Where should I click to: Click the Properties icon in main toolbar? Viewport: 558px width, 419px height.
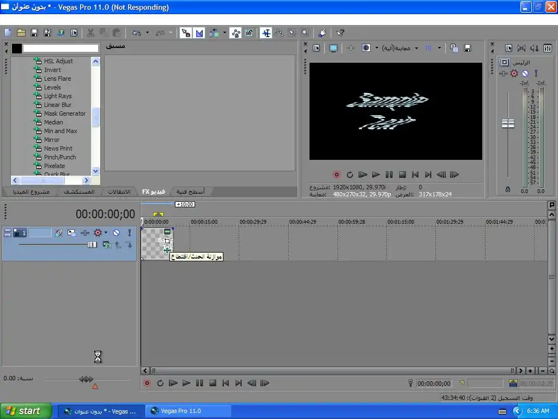pyautogui.click(x=74, y=33)
